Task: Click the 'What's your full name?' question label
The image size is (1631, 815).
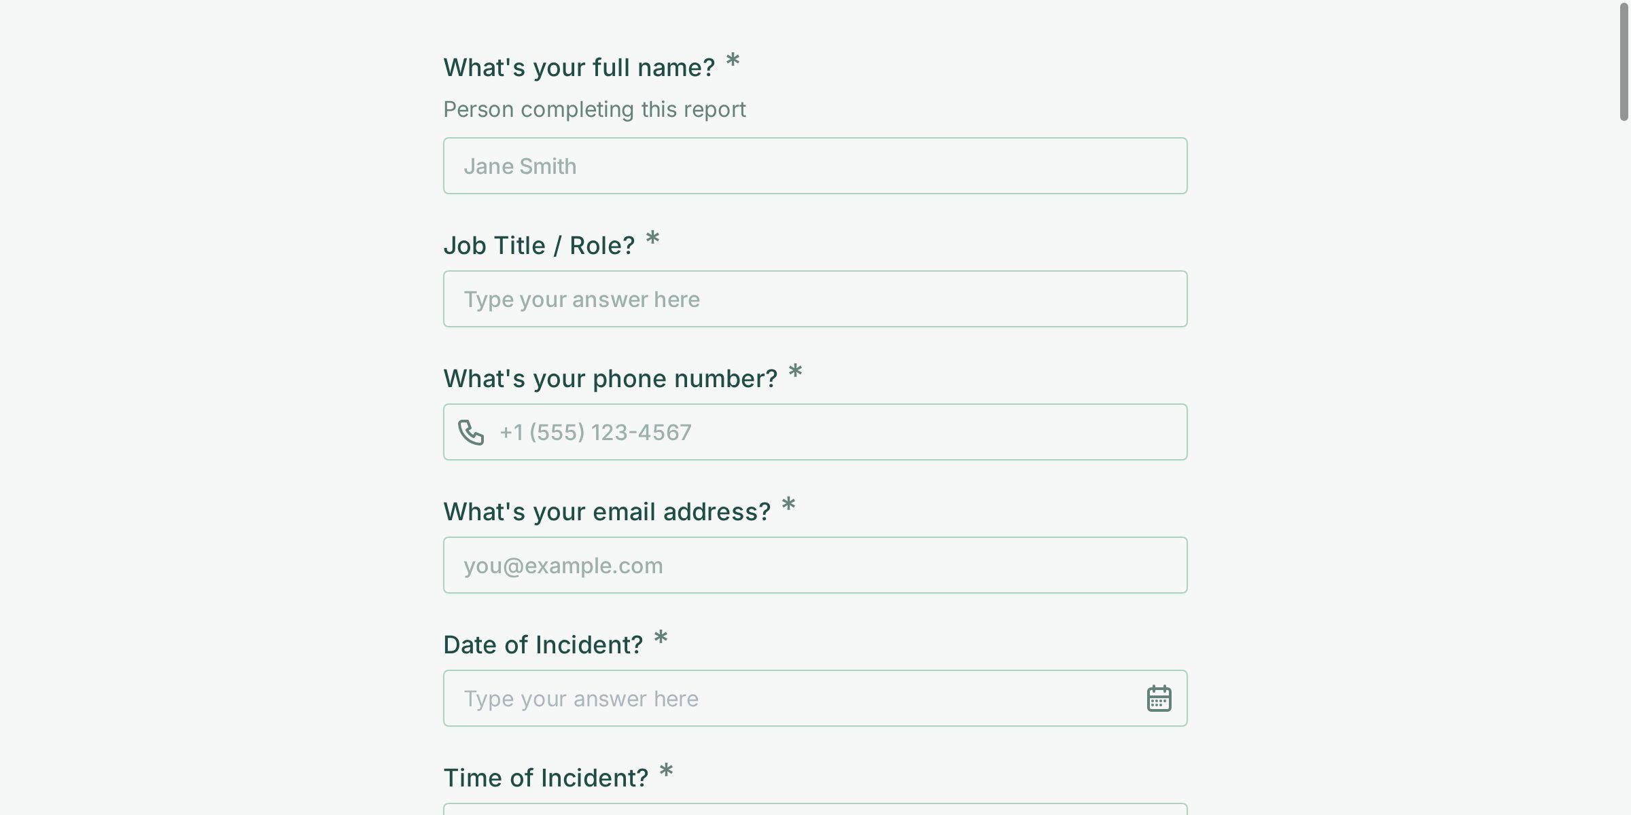Action: click(579, 66)
